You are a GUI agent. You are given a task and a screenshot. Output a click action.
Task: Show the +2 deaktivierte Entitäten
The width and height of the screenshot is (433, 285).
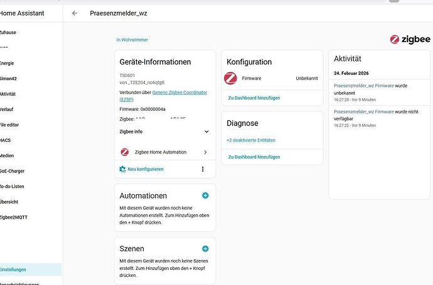[x=251, y=140]
